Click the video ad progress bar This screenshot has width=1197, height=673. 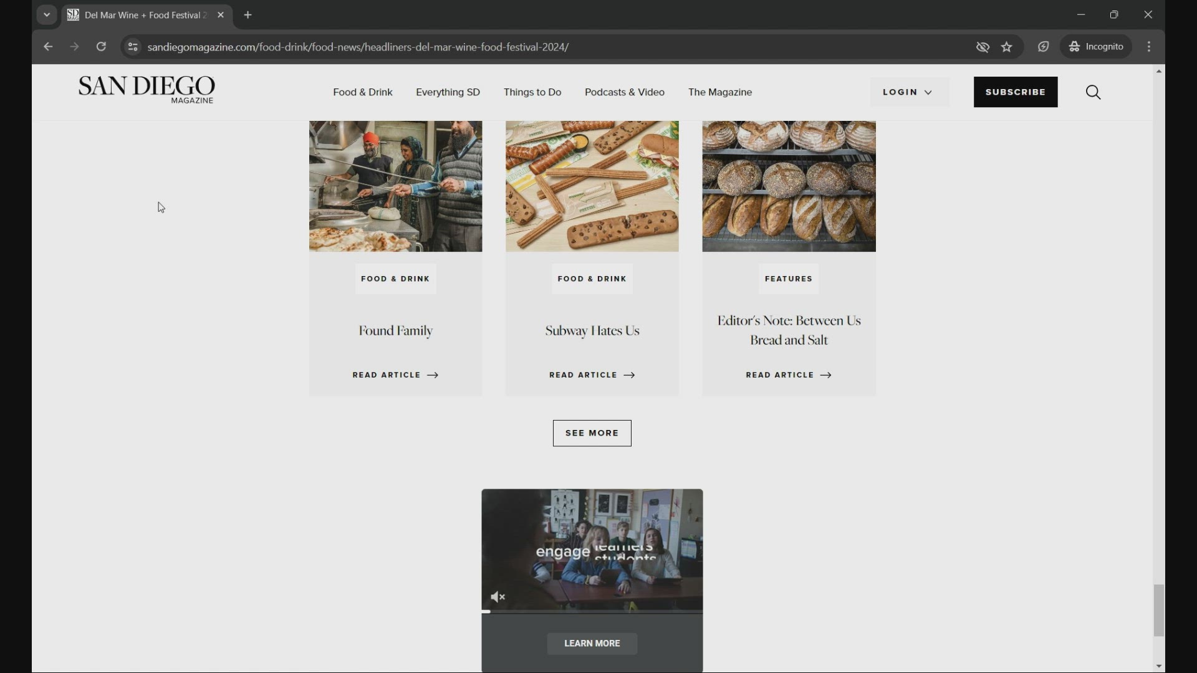(x=592, y=612)
